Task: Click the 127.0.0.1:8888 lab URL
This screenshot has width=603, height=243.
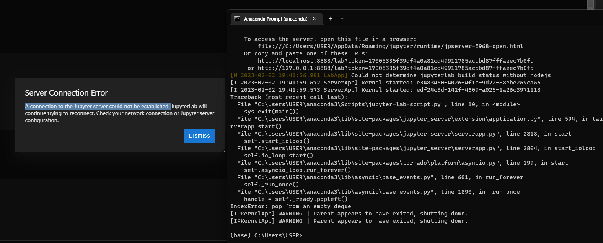Action: pos(395,68)
